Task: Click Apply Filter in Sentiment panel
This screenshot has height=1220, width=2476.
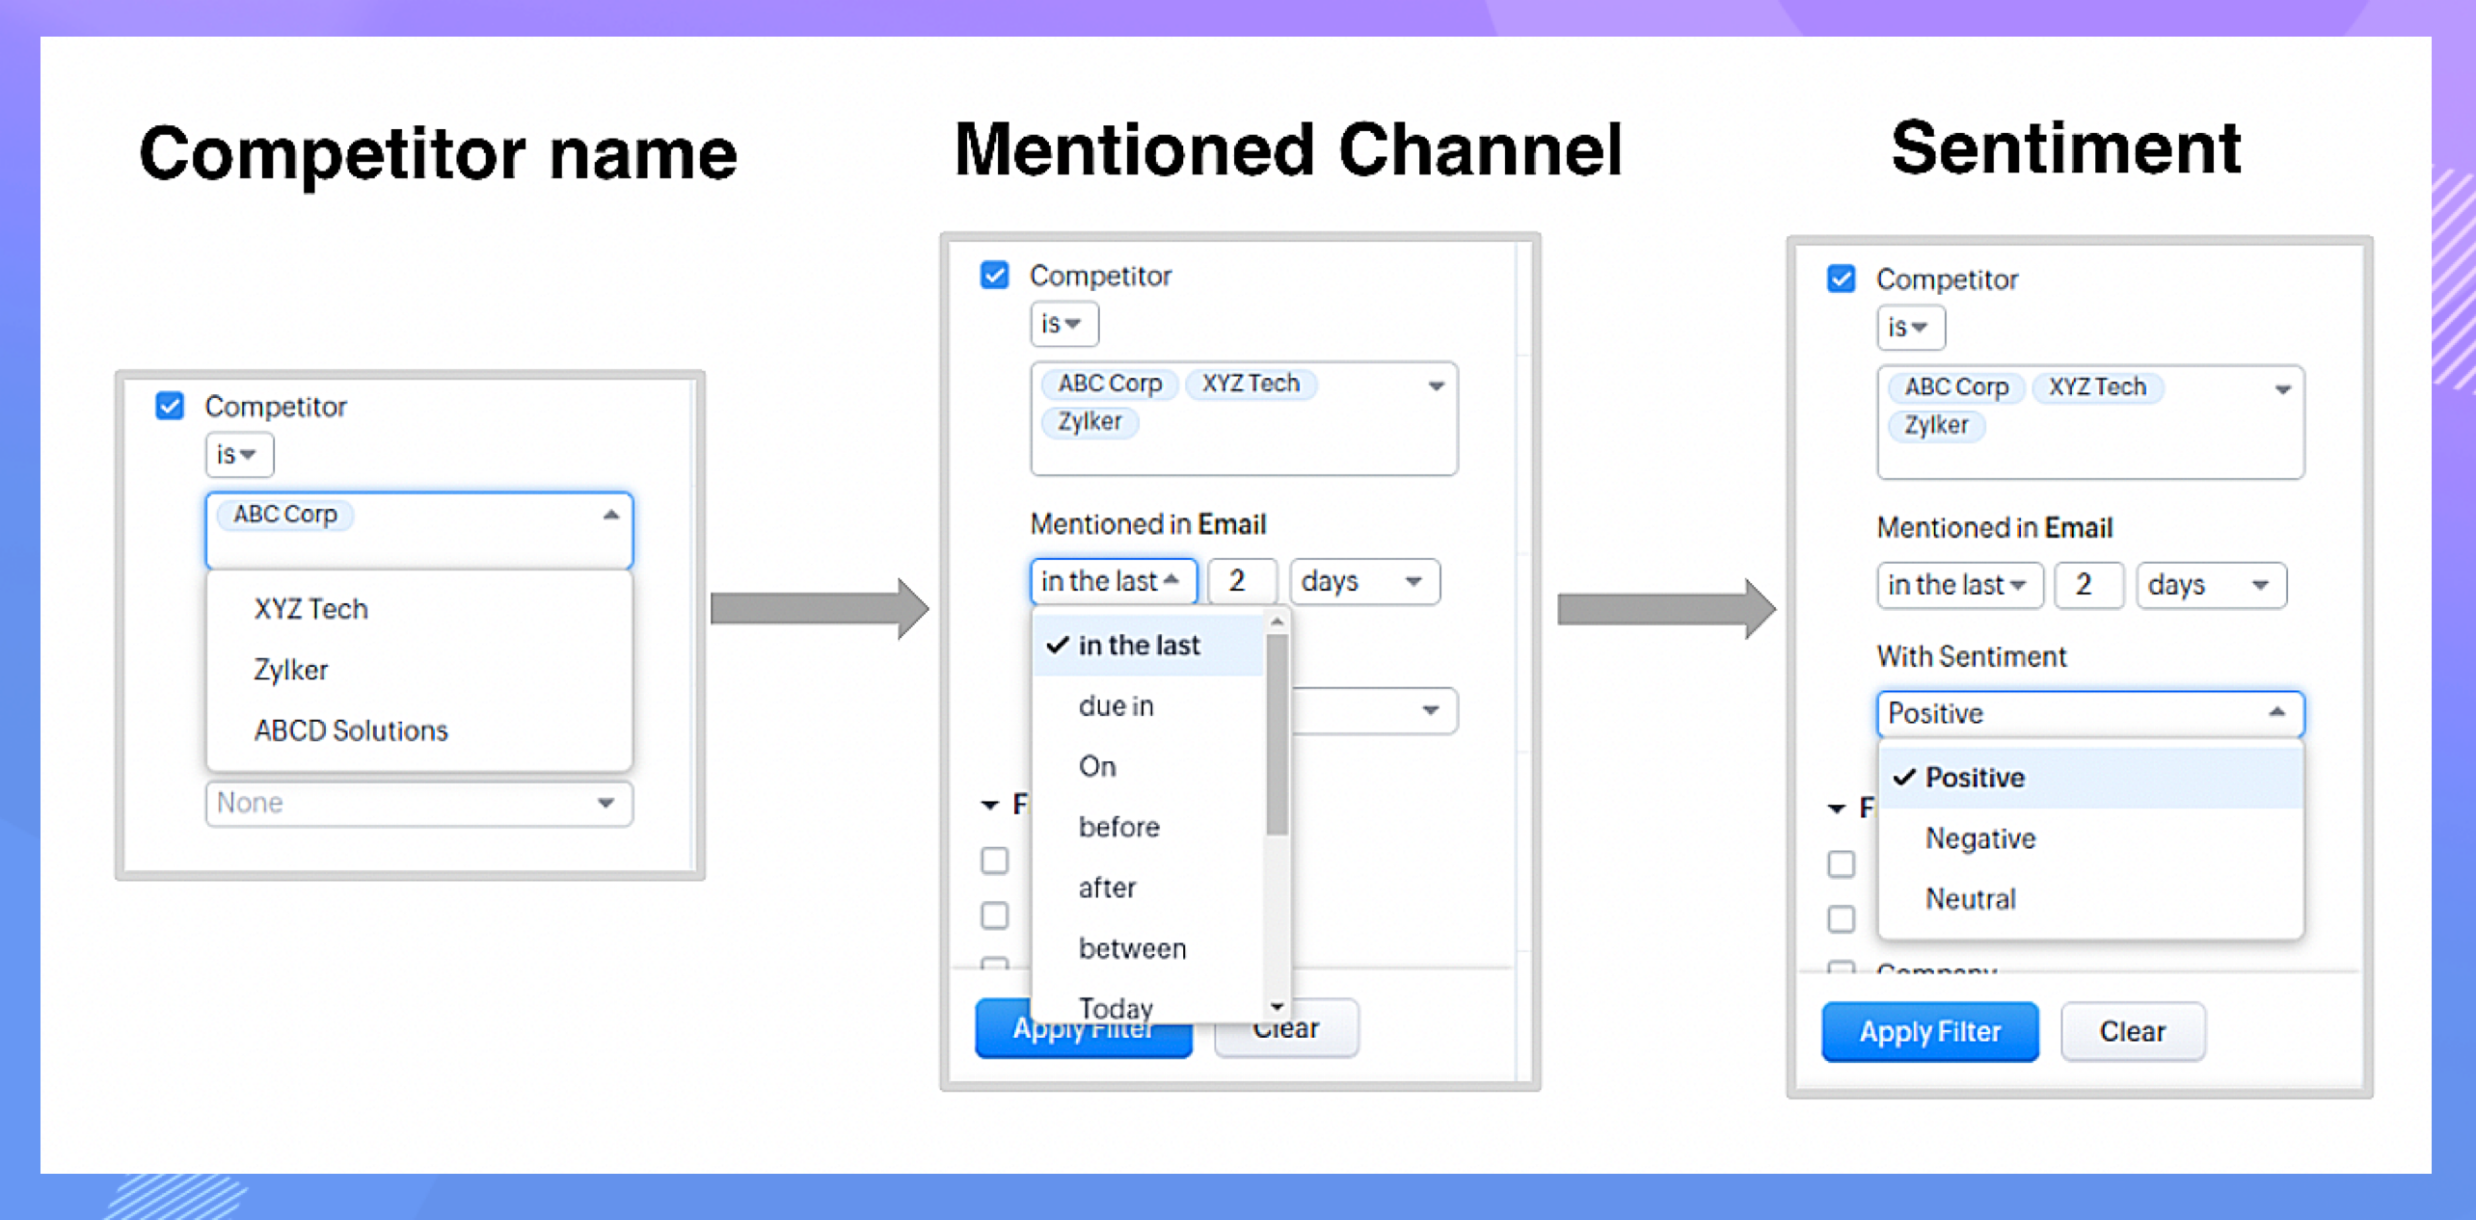Action: (1929, 1031)
